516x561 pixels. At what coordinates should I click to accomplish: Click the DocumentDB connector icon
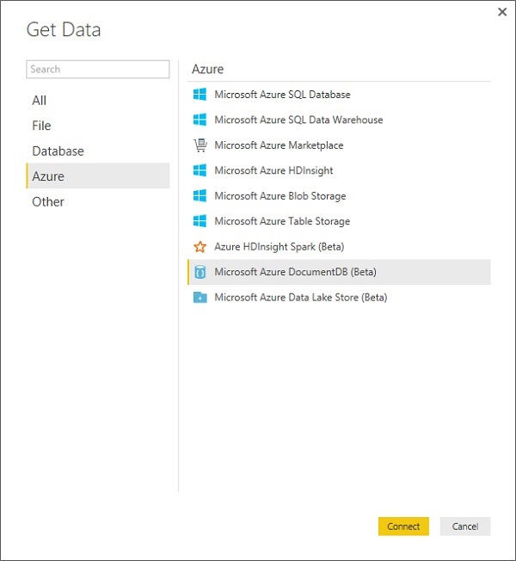pos(200,272)
